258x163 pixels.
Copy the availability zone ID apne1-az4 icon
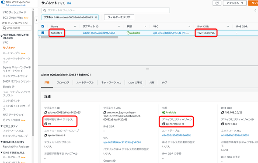click(x=223, y=124)
